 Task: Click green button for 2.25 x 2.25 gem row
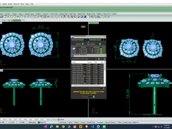click(x=101, y=49)
